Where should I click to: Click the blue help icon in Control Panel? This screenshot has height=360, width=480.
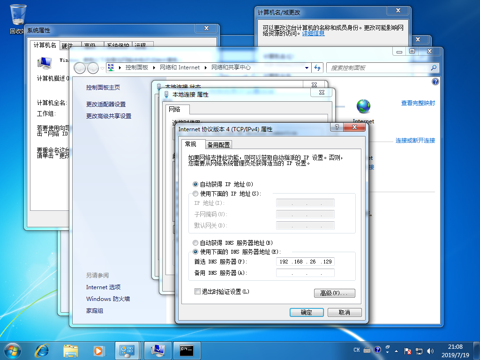(x=435, y=82)
